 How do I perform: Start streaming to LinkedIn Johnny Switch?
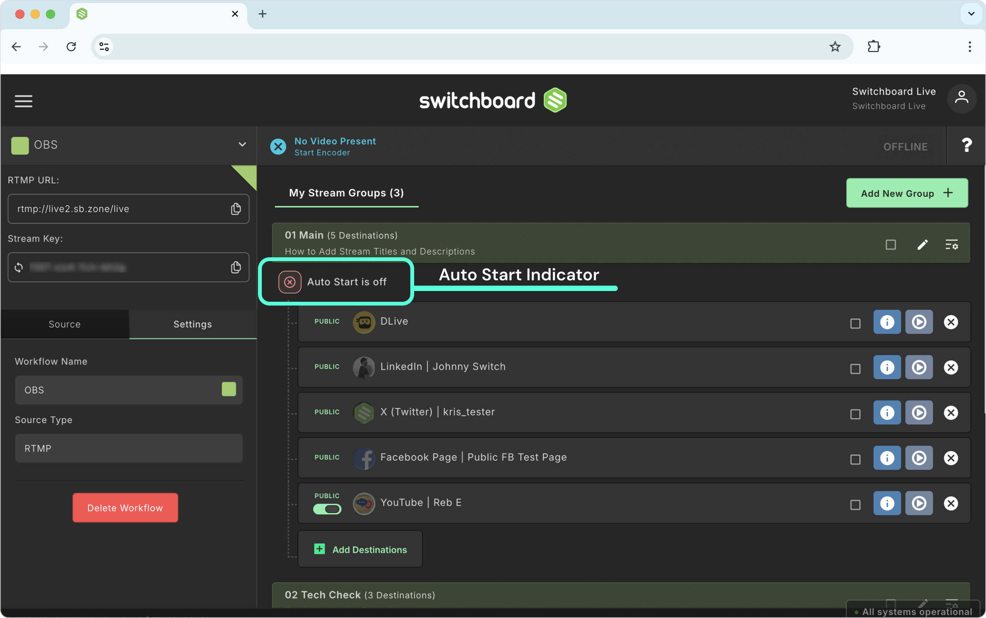(x=919, y=368)
